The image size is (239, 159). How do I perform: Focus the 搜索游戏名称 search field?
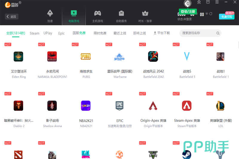200,33
